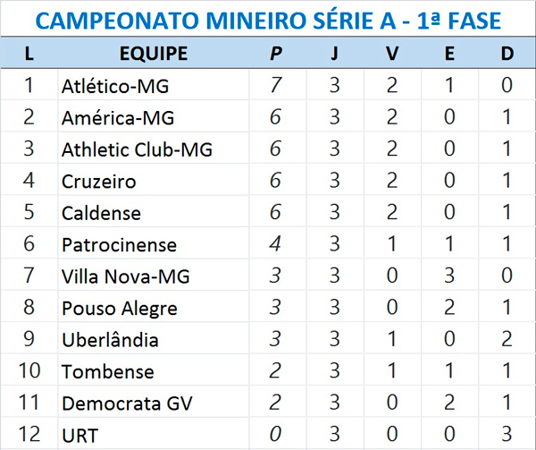Click the Campeonato Mineiro Série A title

pyautogui.click(x=269, y=20)
